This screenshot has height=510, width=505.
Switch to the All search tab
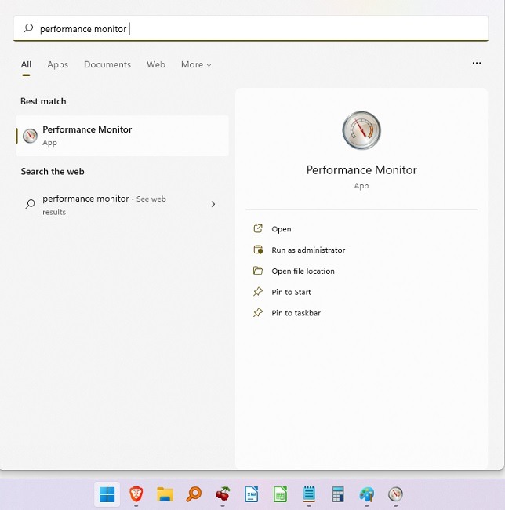[26, 64]
